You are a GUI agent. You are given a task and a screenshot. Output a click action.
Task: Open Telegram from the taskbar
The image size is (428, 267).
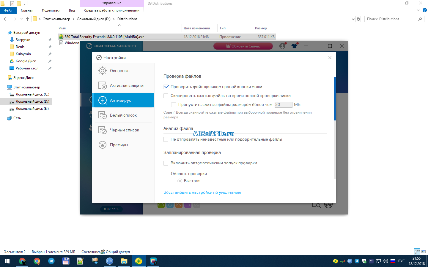point(51,261)
